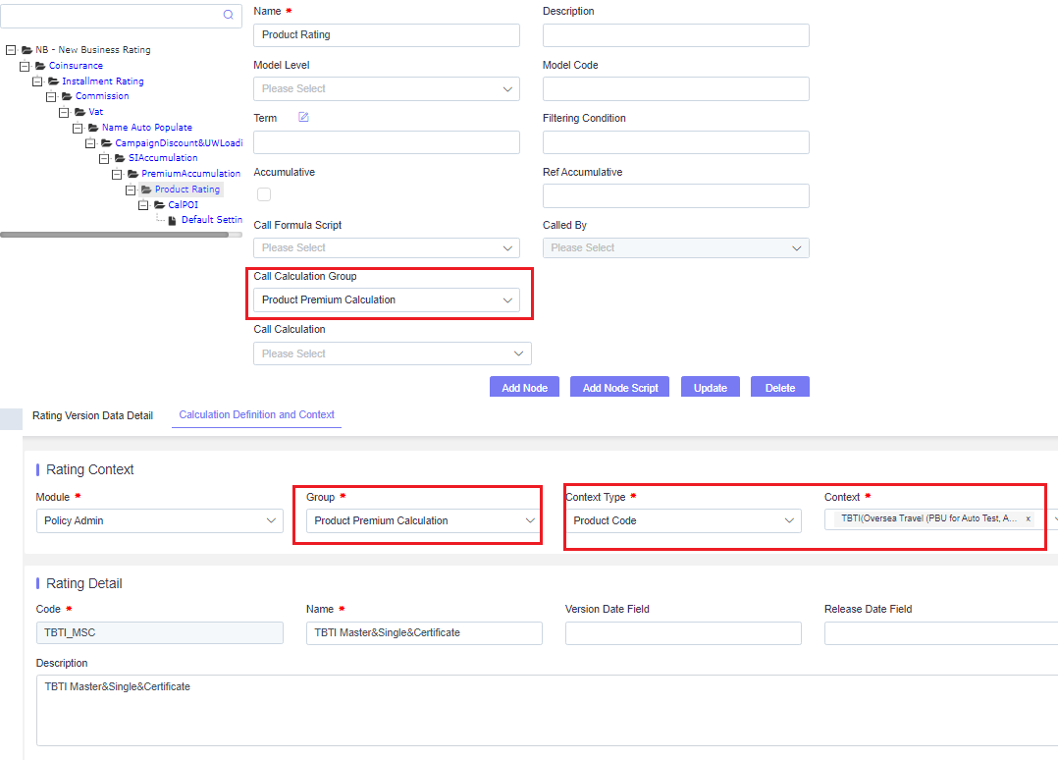Image resolution: width=1058 pixels, height=760 pixels.
Task: Open the Context Type dropdown
Action: click(683, 520)
